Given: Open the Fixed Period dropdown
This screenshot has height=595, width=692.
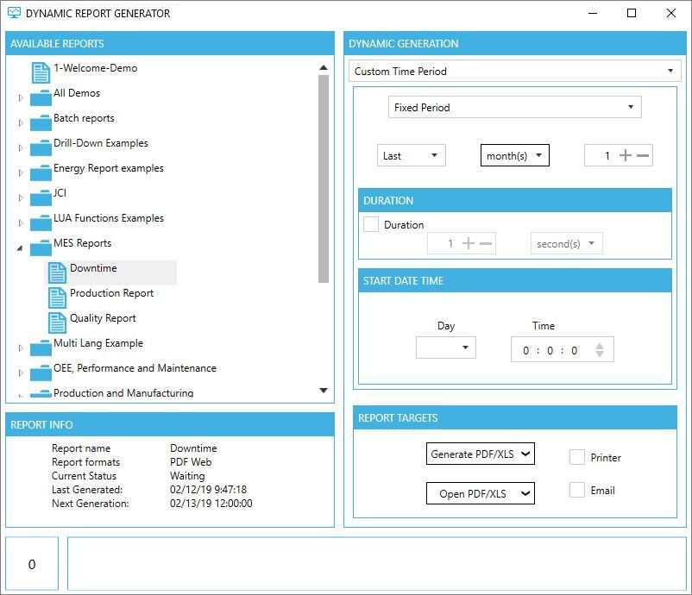Looking at the screenshot, I should point(514,108).
